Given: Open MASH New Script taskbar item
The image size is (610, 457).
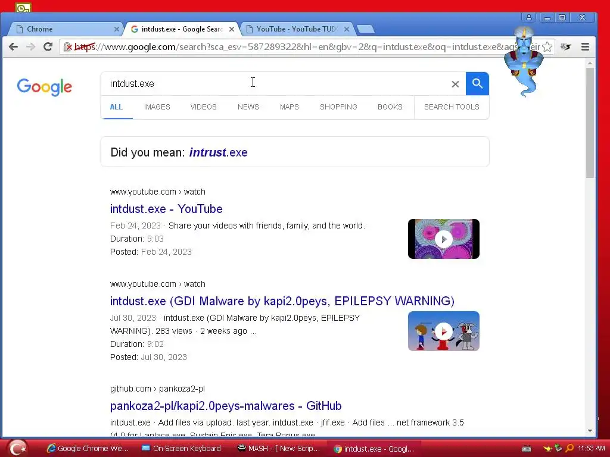Looking at the screenshot, I should pyautogui.click(x=279, y=449).
